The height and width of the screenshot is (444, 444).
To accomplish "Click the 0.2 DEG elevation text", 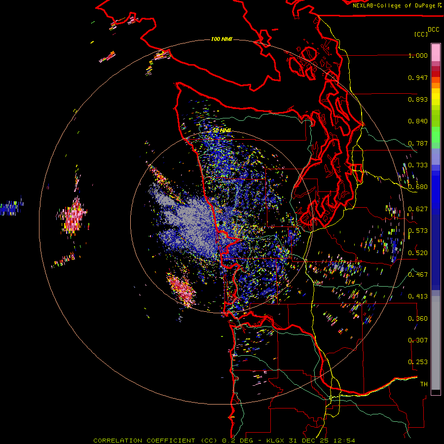I will [x=237, y=441].
